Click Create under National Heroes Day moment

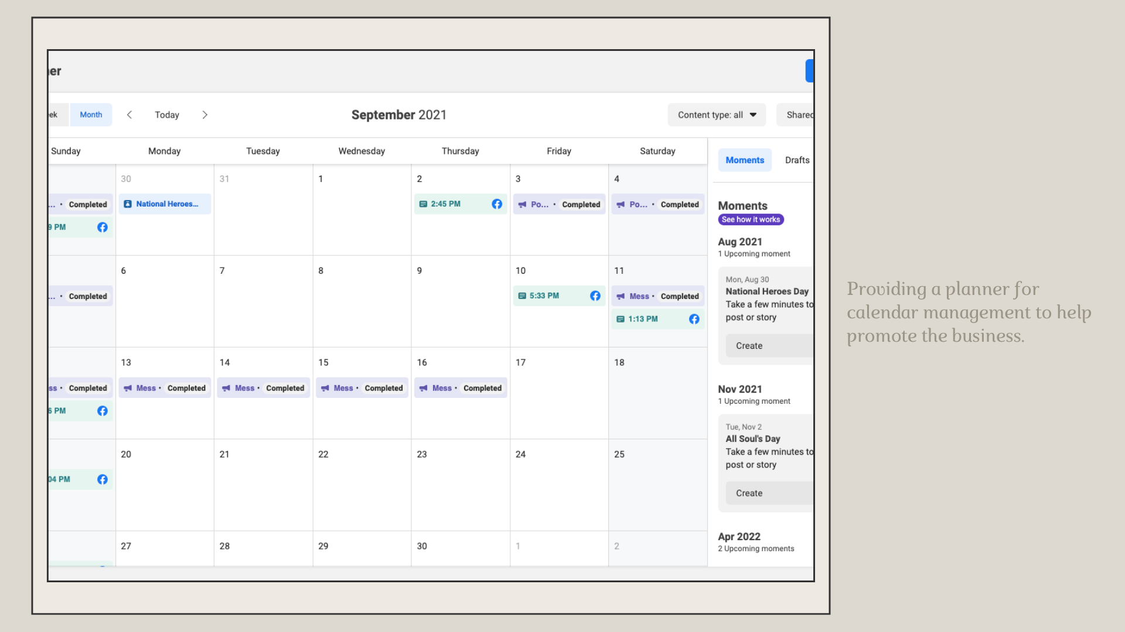click(x=749, y=346)
